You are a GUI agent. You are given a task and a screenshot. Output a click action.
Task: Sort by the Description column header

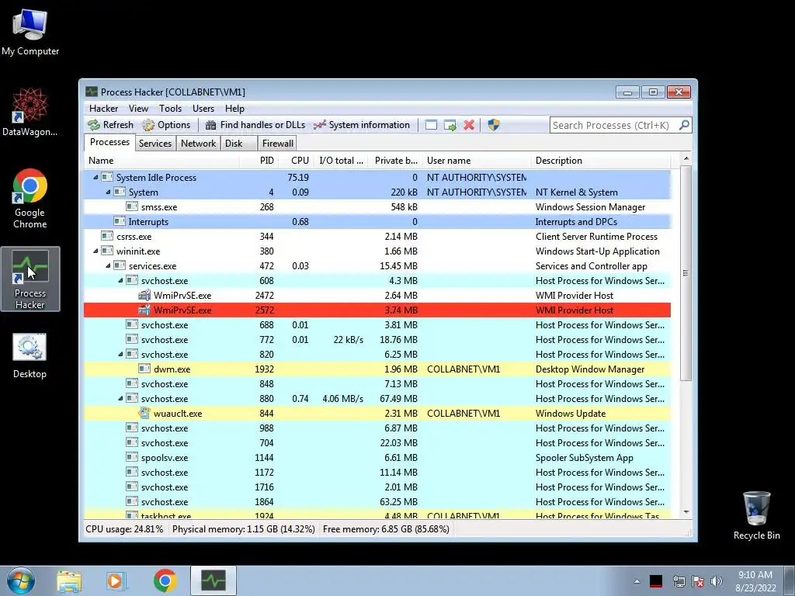pyautogui.click(x=601, y=161)
